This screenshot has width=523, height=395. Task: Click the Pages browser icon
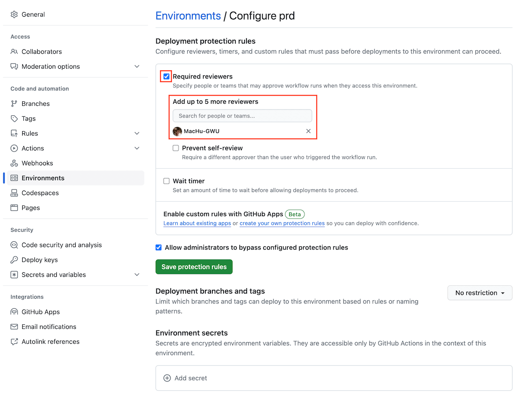(14, 208)
